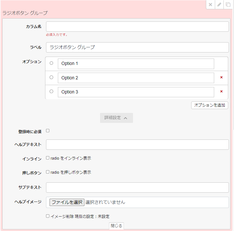Click the ヘルプテキスト input field

click(x=137, y=145)
